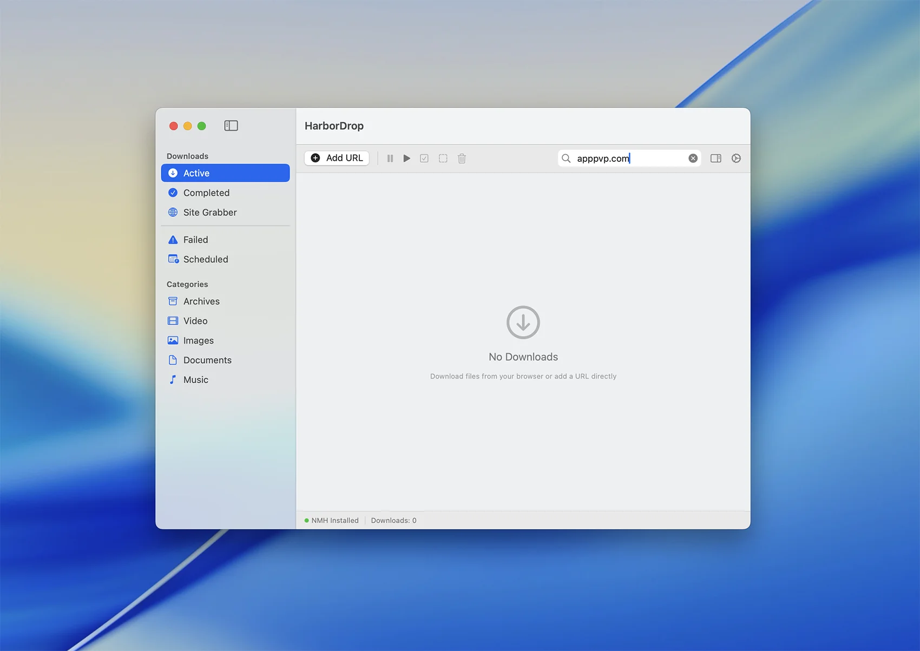Select the Active downloads item
Viewport: 920px width, 651px height.
pyautogui.click(x=225, y=173)
